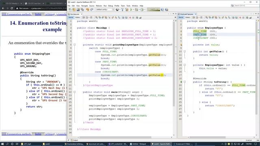
Task: Click Find Selection icon in MainApp.java editor toolbar
Action: click(x=96, y=17)
